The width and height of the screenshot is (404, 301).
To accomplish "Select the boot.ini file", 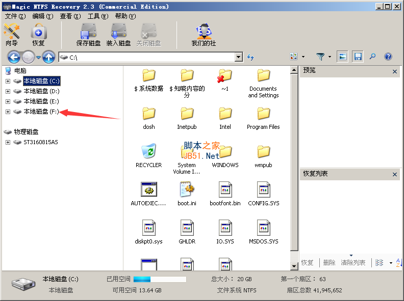I will [x=187, y=194].
